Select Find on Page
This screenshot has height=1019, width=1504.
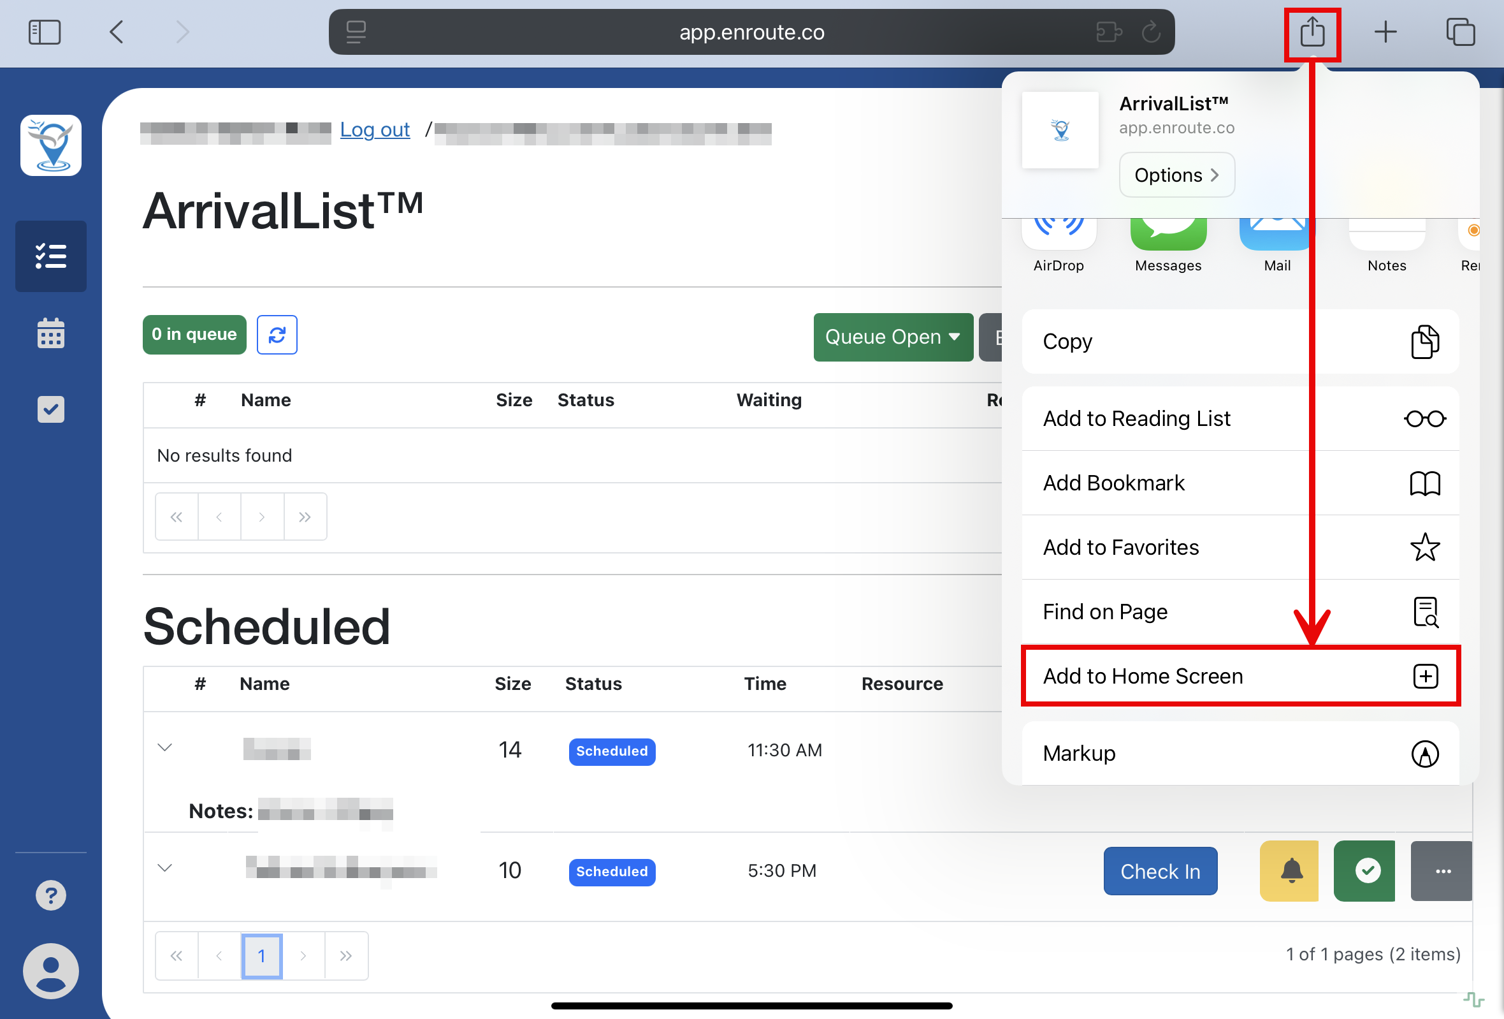tap(1240, 611)
